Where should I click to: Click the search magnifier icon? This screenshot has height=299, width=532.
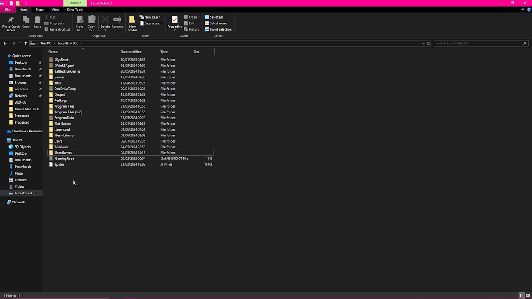point(525,43)
